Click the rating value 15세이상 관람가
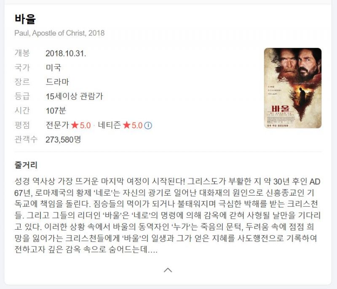The height and width of the screenshot is (289, 337). pos(75,96)
